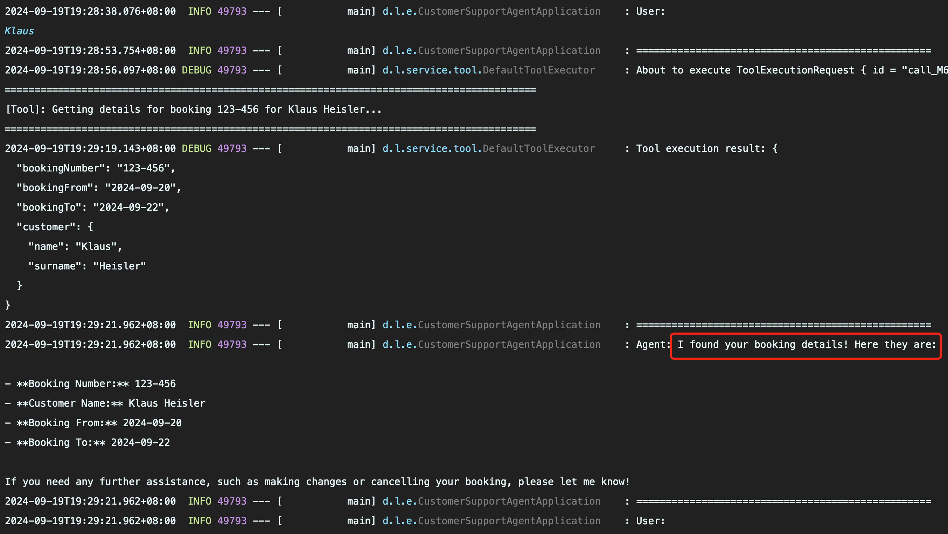Click the "name": "Klaus" JSON line
Viewport: 948px width, 534px height.
(75, 246)
